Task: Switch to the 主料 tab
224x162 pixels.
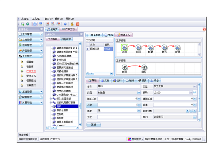Action: click(117, 80)
